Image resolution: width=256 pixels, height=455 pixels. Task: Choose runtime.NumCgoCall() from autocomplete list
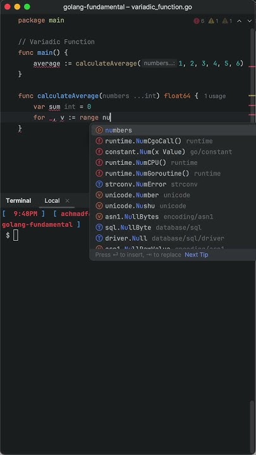click(174, 141)
